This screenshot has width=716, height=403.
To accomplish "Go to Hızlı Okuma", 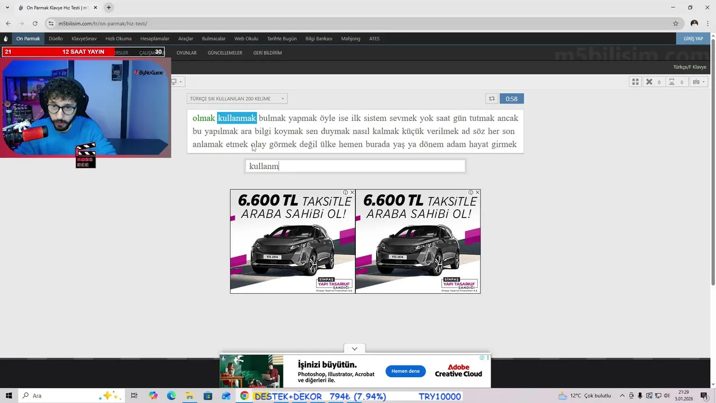I will 118,39.
